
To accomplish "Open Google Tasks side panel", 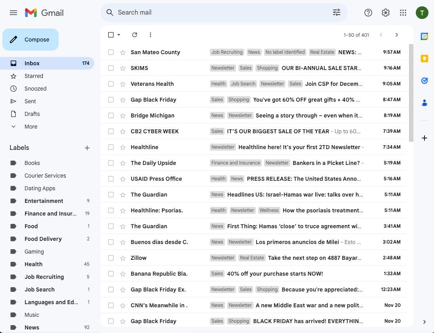I will click(424, 80).
